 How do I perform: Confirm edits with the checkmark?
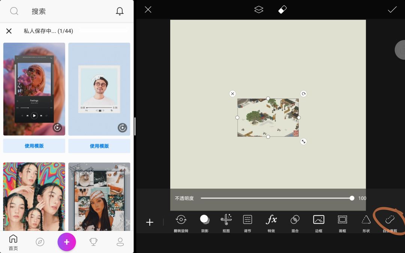coord(392,10)
